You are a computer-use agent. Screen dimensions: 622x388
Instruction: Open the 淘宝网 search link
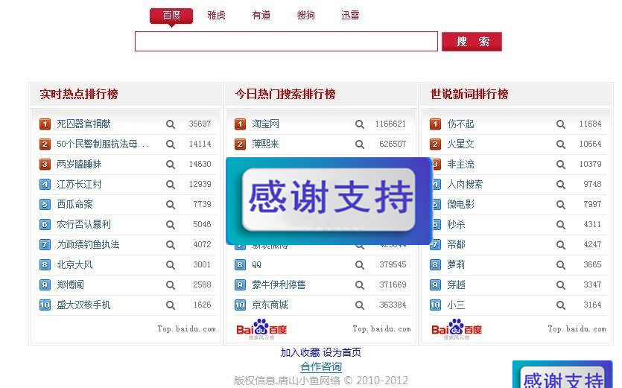(x=265, y=124)
